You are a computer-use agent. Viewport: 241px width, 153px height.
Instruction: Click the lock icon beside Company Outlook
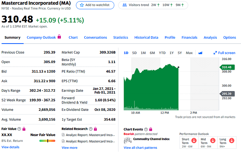[59, 37]
